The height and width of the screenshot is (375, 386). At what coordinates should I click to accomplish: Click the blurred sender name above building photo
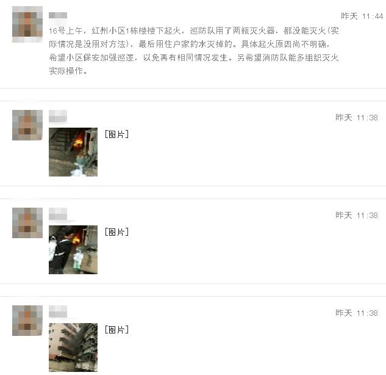58,311
